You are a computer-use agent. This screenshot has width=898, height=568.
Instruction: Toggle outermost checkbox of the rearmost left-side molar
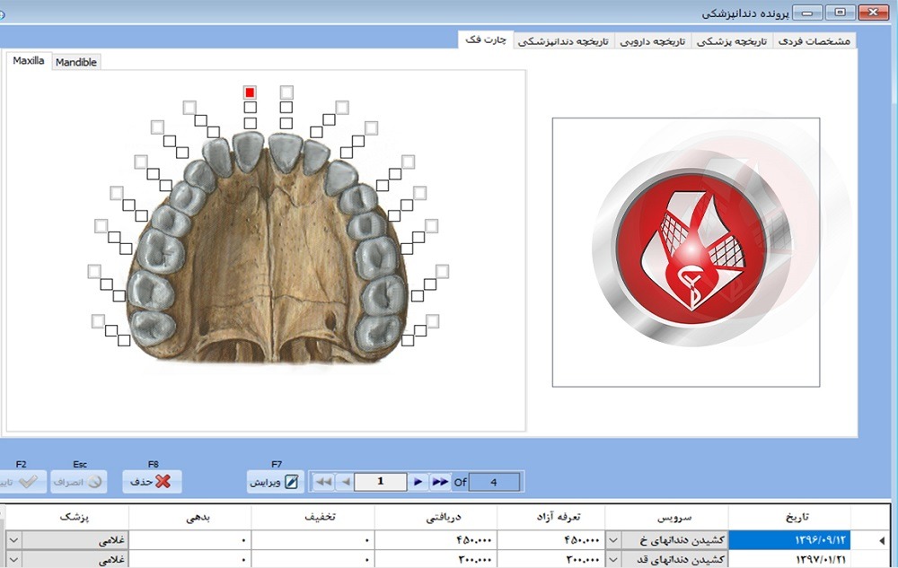tap(99, 321)
